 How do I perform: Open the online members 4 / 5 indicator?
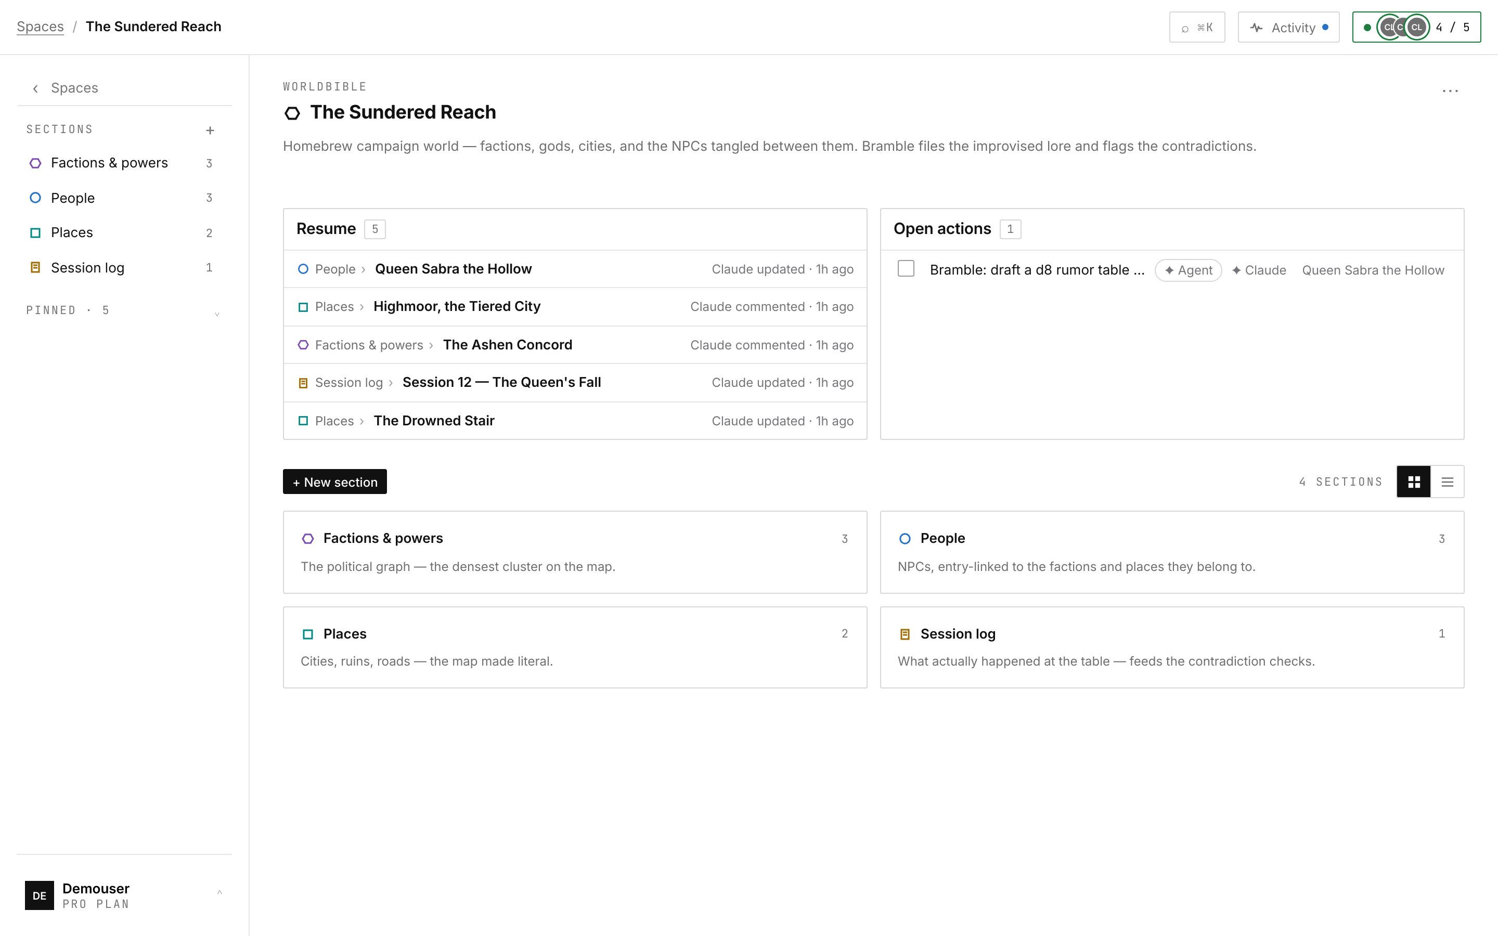pos(1416,27)
